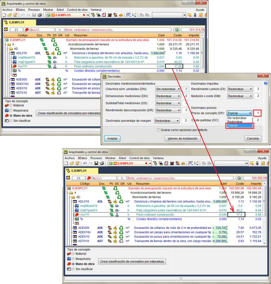Click paperclip attachment icon in top window toolbar
The width and height of the screenshot is (271, 284).
tap(195, 15)
